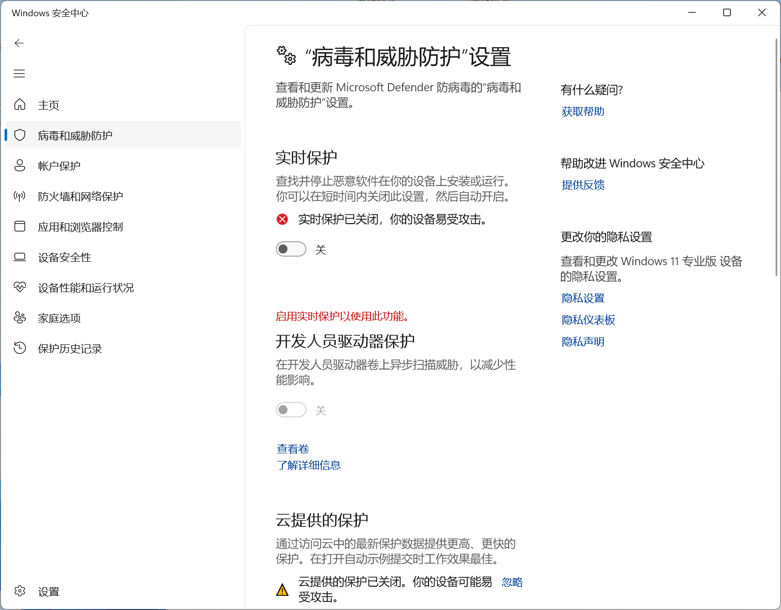The image size is (781, 610).
Task: Click the 实时保护 heading
Action: [306, 157]
